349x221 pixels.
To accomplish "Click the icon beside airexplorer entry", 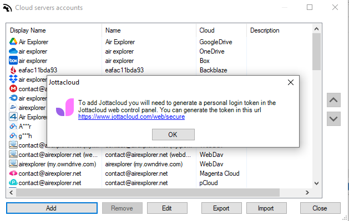I will pos(13,108).
